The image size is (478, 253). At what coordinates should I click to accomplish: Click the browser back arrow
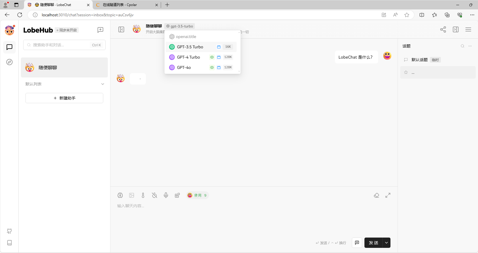click(7, 15)
